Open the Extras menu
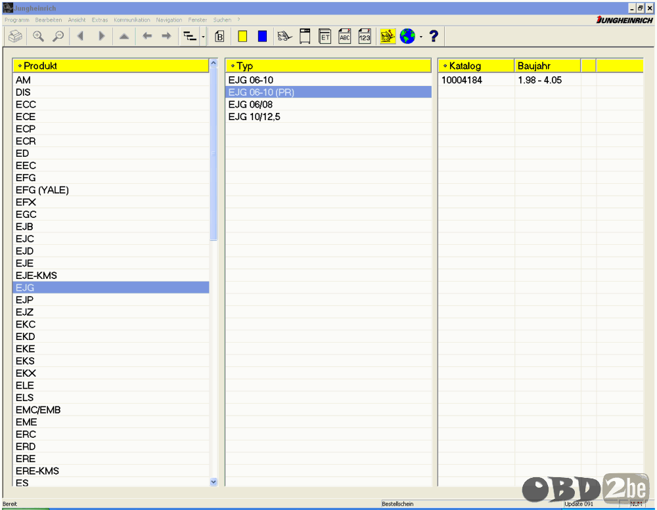This screenshot has width=657, height=510. (100, 20)
